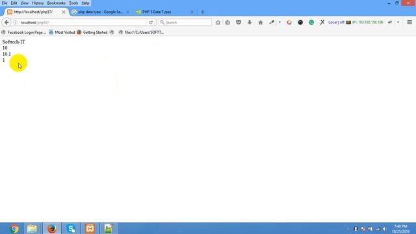
Task: Open a new tab with plus button
Action: click(x=203, y=12)
